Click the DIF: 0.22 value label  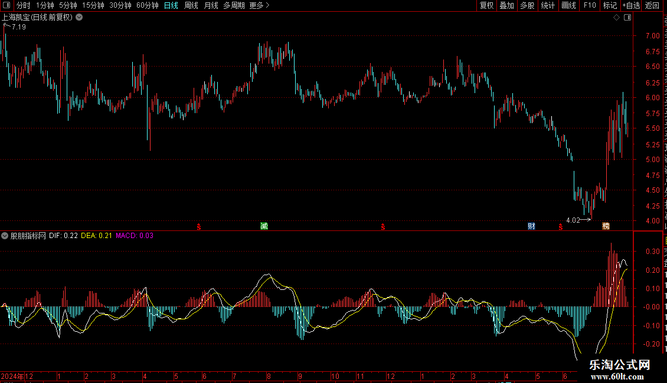tap(63, 236)
